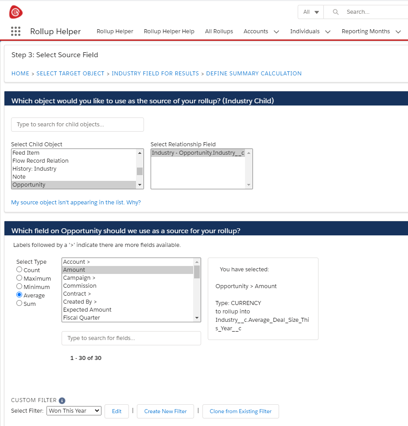Go to the DEFINE SUMMARY CALCULATION breadcrumb
Viewport: 408px width, 426px height.
pyautogui.click(x=253, y=73)
